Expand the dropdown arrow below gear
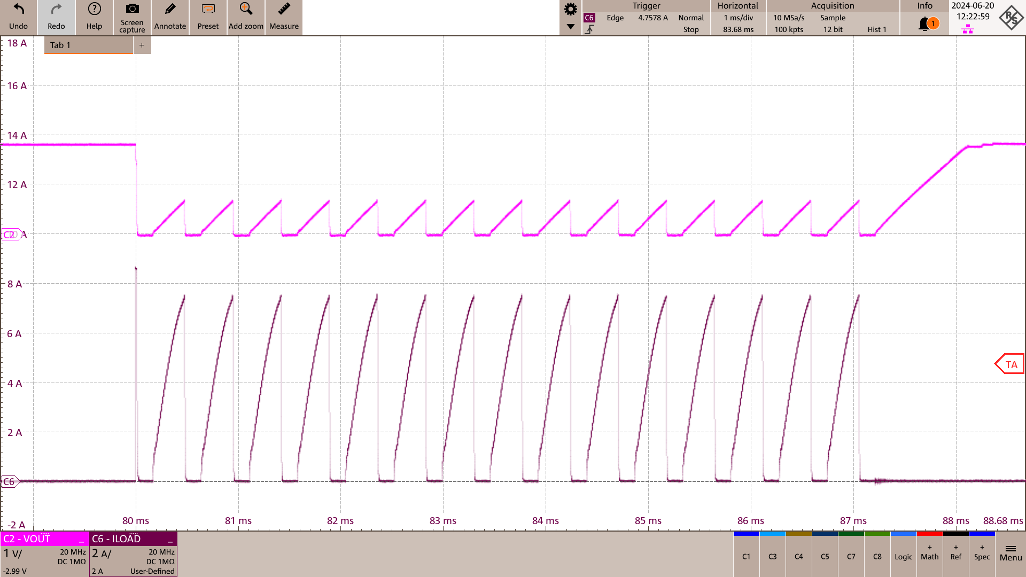 click(x=570, y=27)
